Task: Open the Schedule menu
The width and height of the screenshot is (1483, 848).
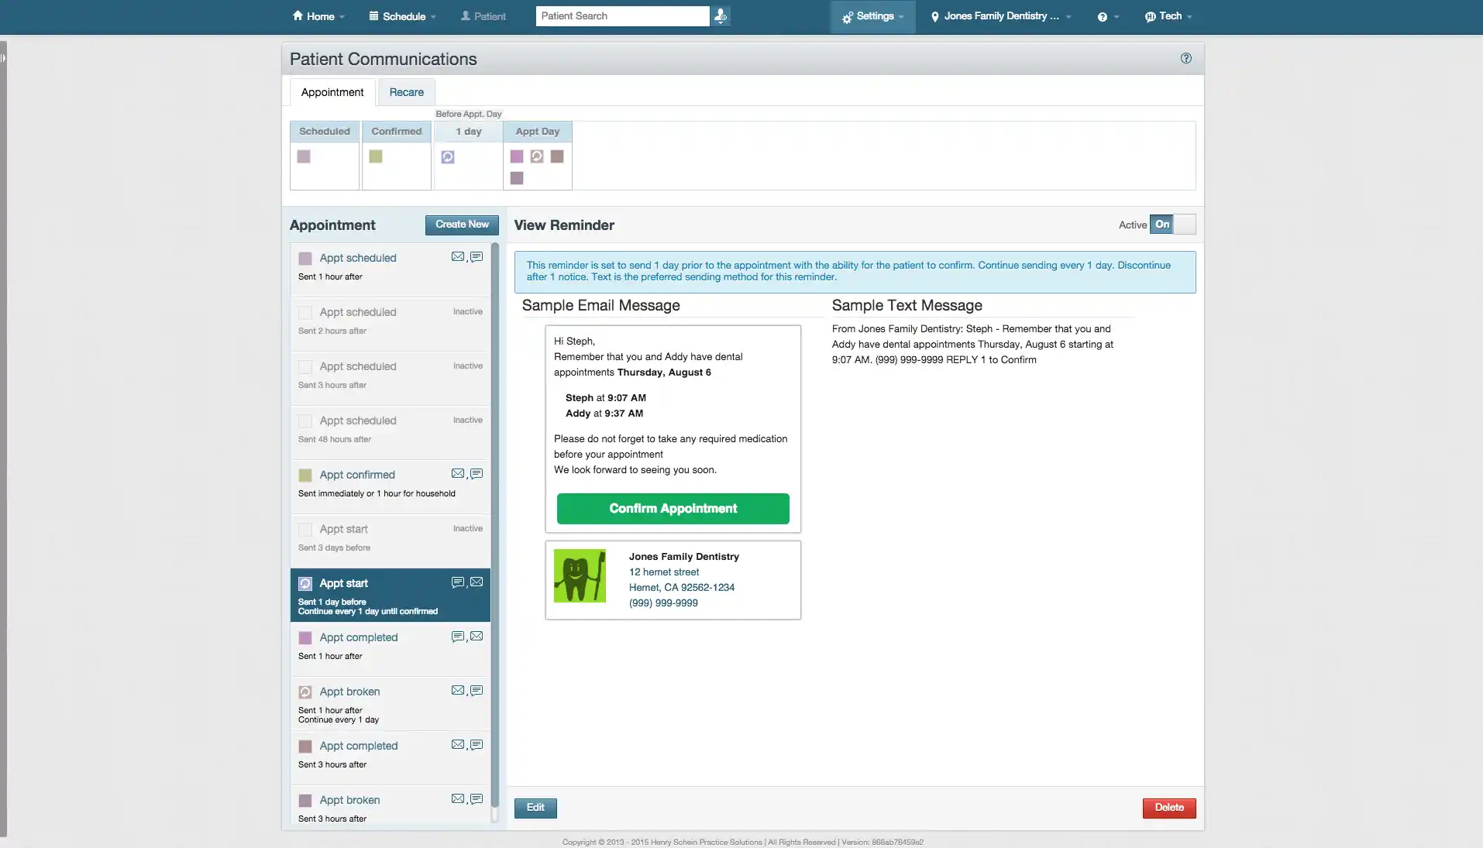Action: 403,16
